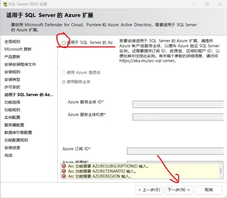Viewport: 227px width, 198px height.
Task: Click the Azure 订阅 ID input field
Action: [x=175, y=151]
